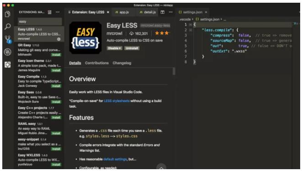
Task: Open the Contributions section tab
Action: [x=97, y=63]
